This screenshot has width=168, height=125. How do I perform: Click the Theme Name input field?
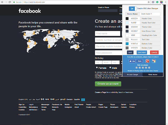(150, 14)
